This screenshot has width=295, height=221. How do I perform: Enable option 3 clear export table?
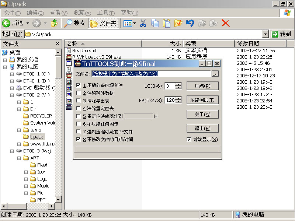(x=78, y=101)
